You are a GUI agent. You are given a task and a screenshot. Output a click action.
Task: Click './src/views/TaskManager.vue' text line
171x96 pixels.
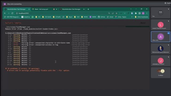[18, 27]
